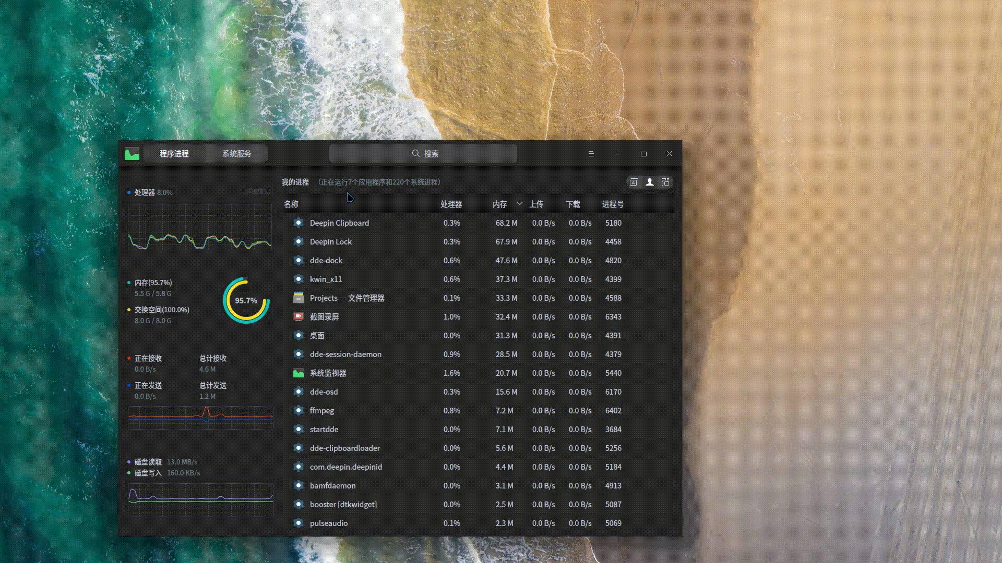Click the Deepin Clipboard gear icon
The width and height of the screenshot is (1002, 563).
(299, 223)
